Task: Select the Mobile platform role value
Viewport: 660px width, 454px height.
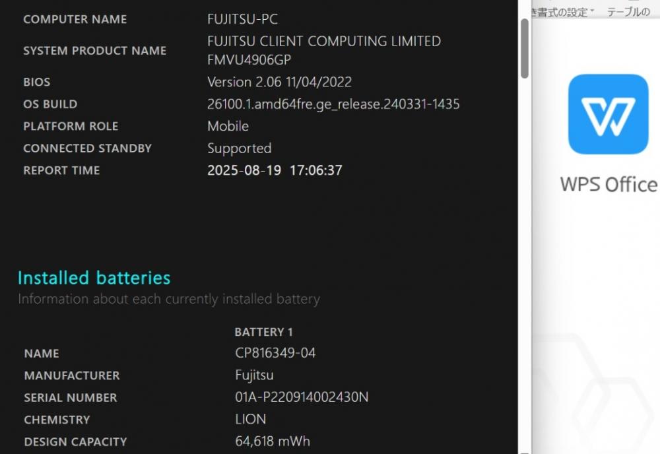Action: 228,126
